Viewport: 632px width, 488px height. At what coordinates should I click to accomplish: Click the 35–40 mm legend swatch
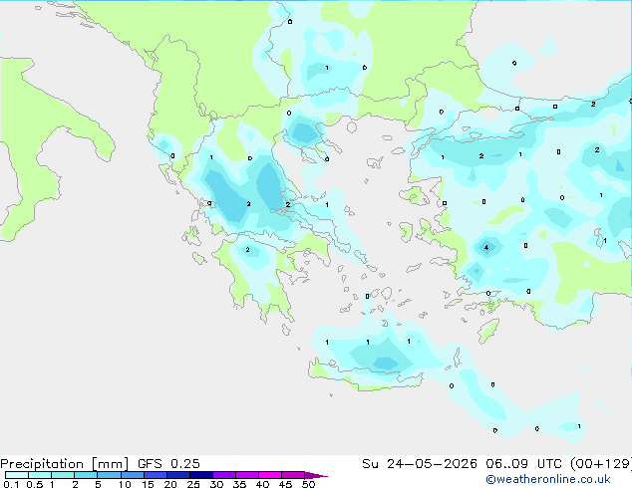pos(247,475)
